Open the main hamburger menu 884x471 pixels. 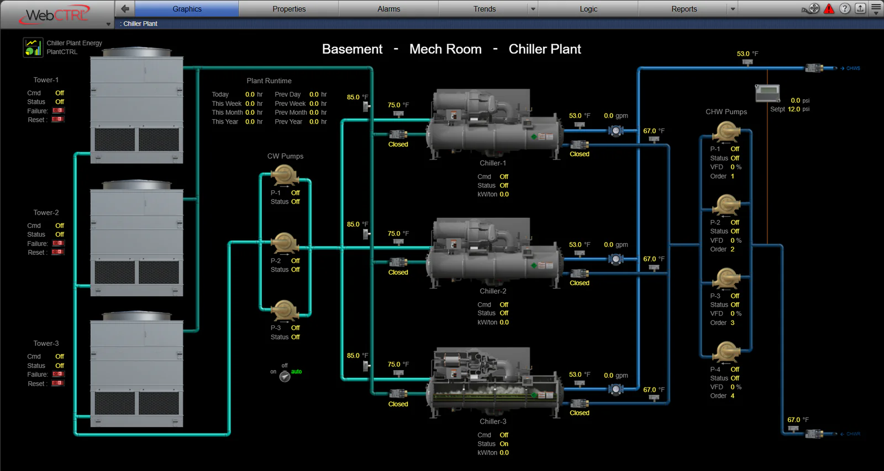click(x=876, y=8)
